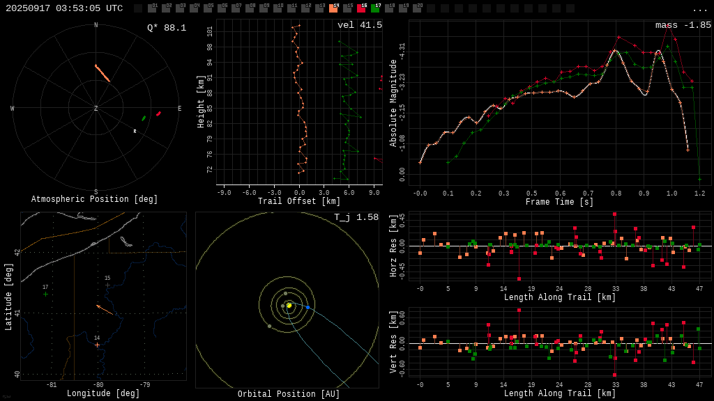
Task: Click the orange meteor trail on polar plot
Action: tap(102, 73)
